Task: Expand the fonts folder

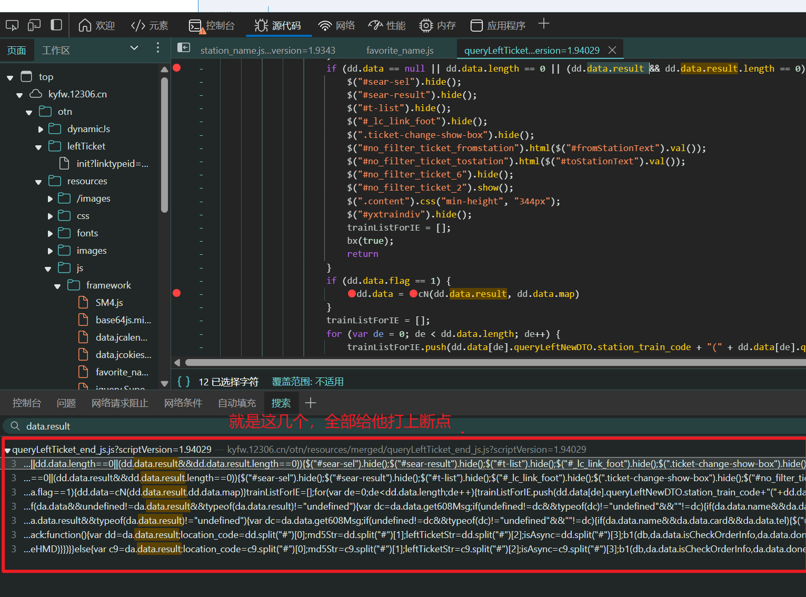Action: (x=50, y=234)
